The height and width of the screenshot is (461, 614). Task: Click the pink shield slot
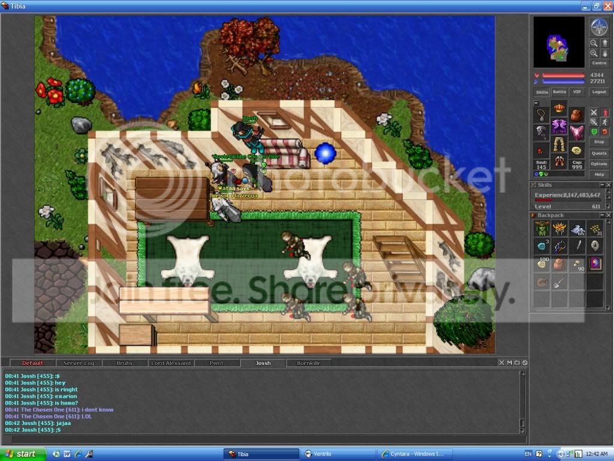coord(577,133)
